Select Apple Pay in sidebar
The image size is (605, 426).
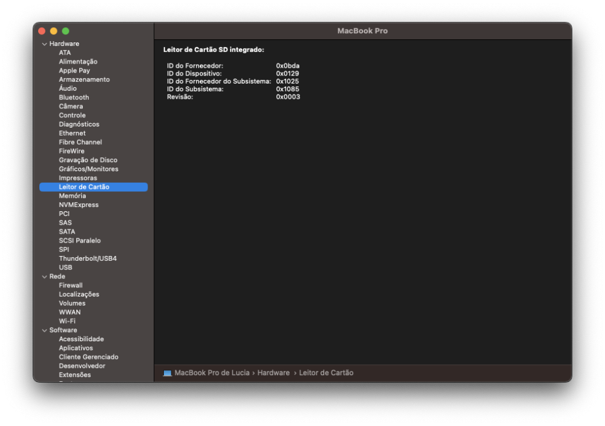[x=74, y=71]
